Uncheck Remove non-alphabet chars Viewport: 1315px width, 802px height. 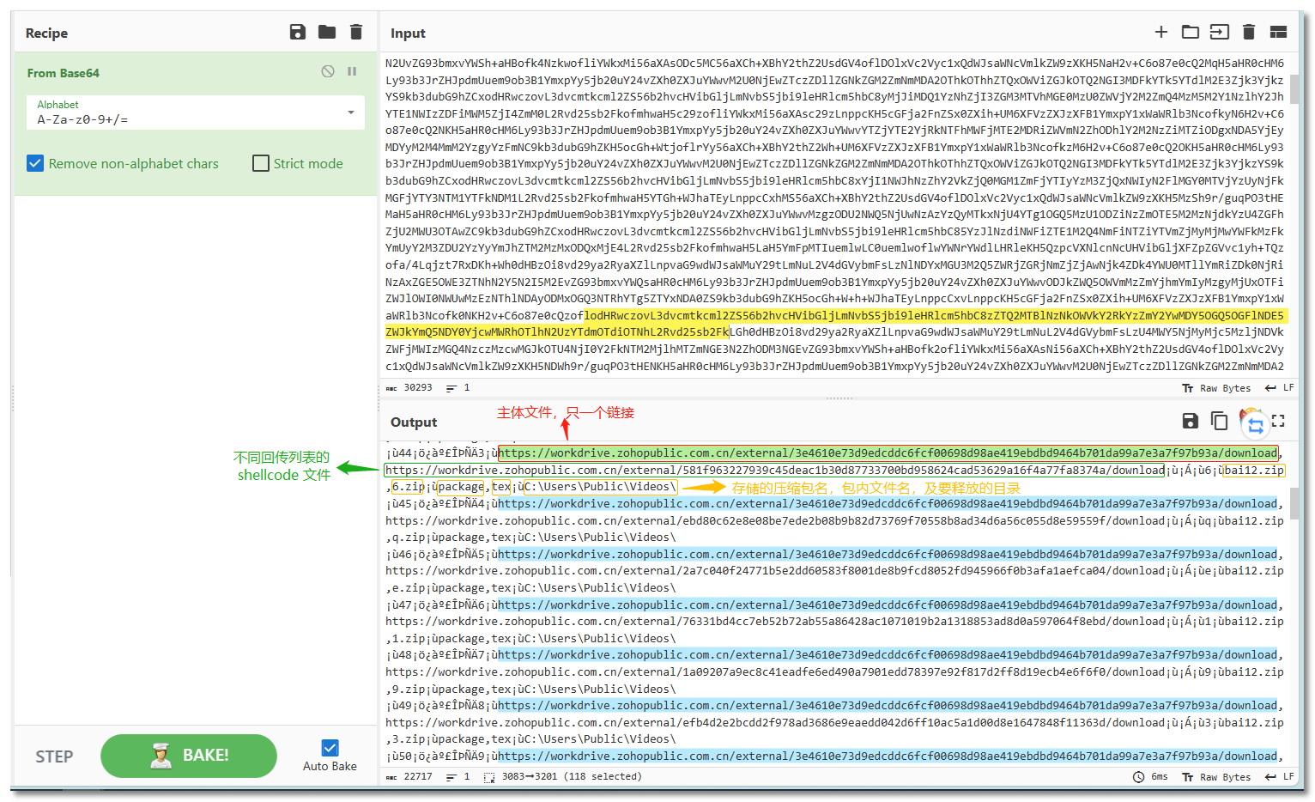point(35,163)
